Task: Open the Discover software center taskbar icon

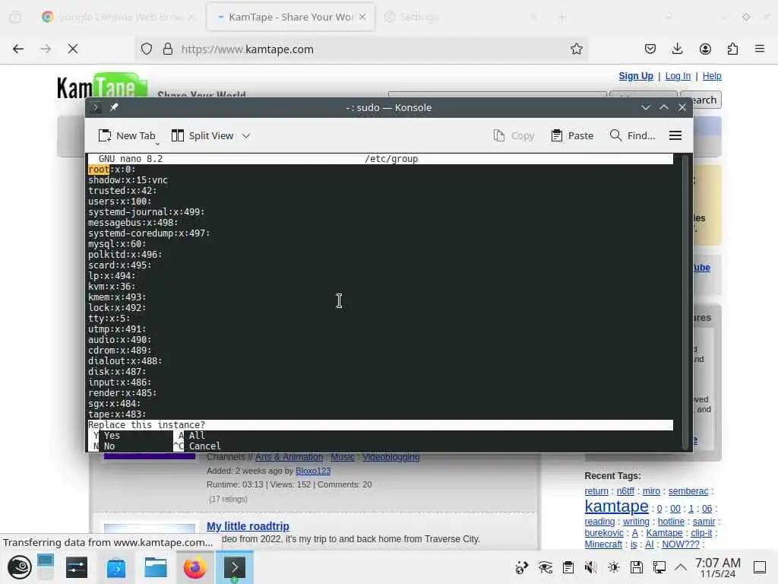Action: point(116,567)
